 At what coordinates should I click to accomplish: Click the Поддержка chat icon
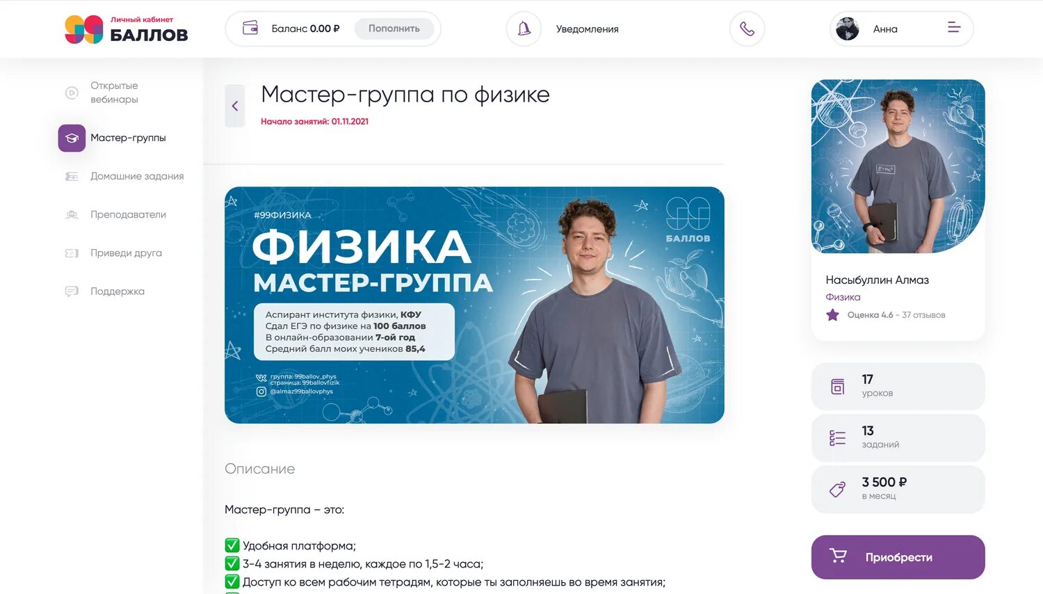[x=72, y=291]
